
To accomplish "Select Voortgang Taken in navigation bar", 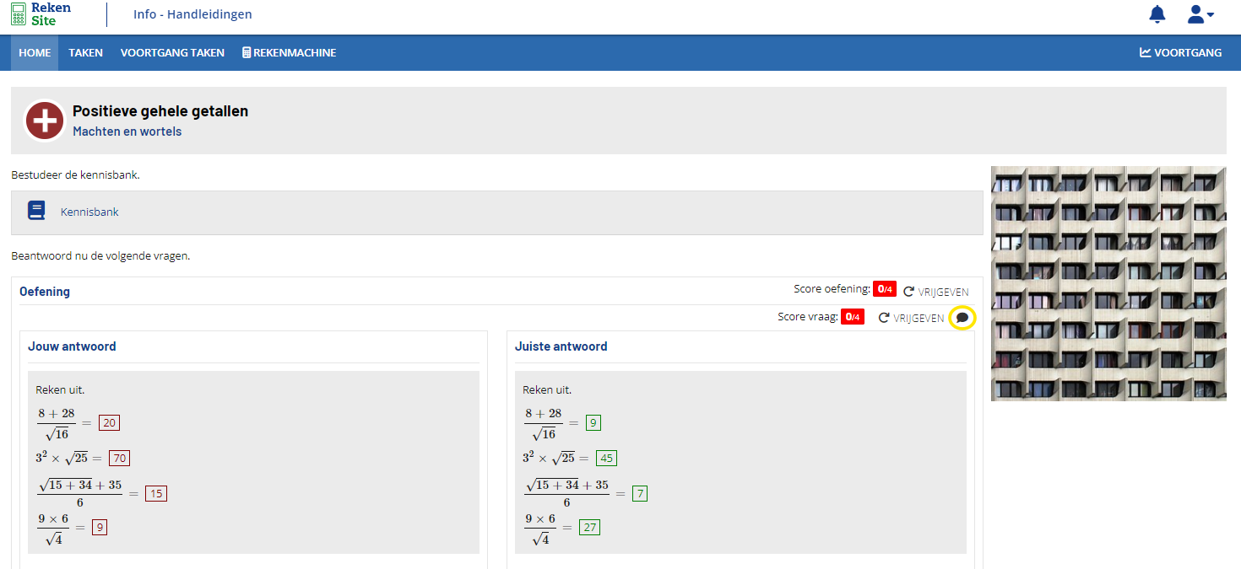I will tap(172, 52).
